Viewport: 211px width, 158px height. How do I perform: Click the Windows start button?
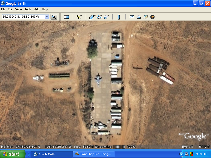tap(13, 154)
